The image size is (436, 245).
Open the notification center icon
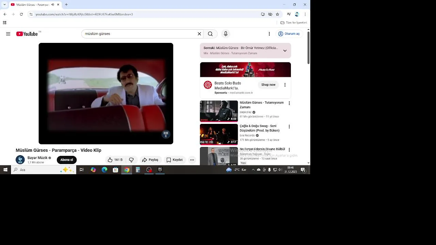click(303, 170)
